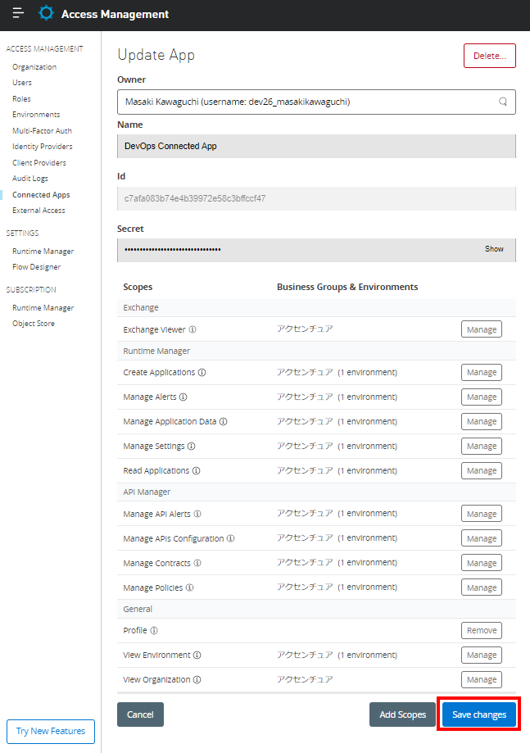Manage the Exchange Viewer scope
530x753 pixels.
pyautogui.click(x=481, y=329)
